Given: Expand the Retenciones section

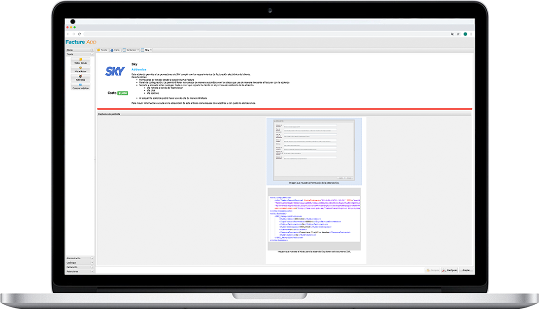Looking at the screenshot, I should coord(92,271).
